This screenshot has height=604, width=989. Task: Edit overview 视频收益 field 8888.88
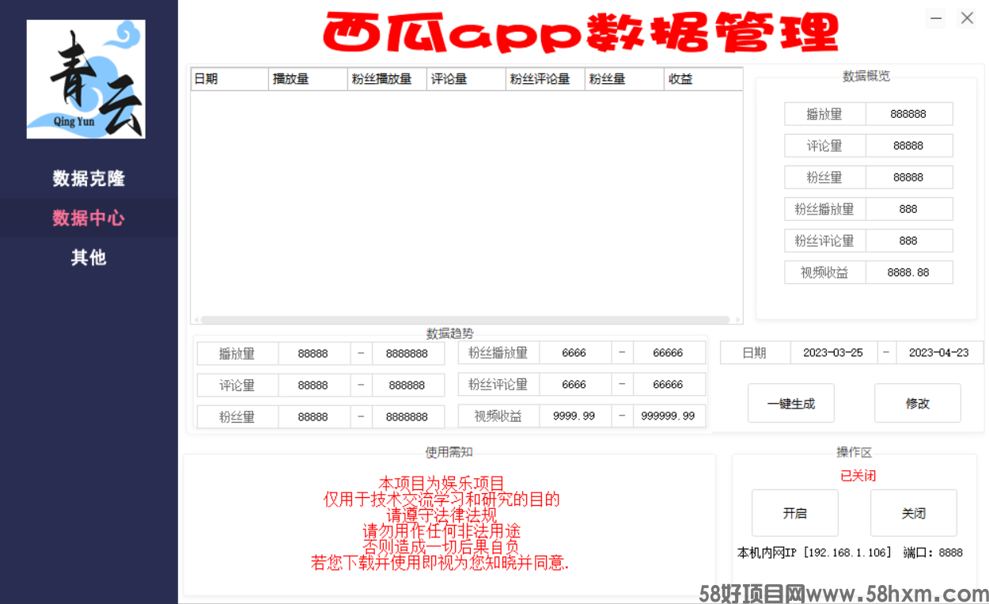pyautogui.click(x=908, y=272)
